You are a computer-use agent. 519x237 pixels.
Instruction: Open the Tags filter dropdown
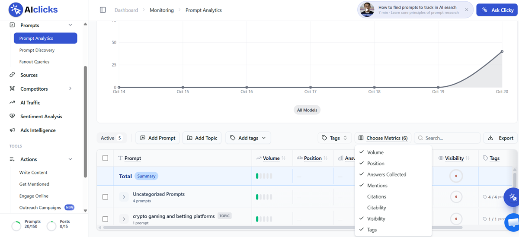pos(334,138)
